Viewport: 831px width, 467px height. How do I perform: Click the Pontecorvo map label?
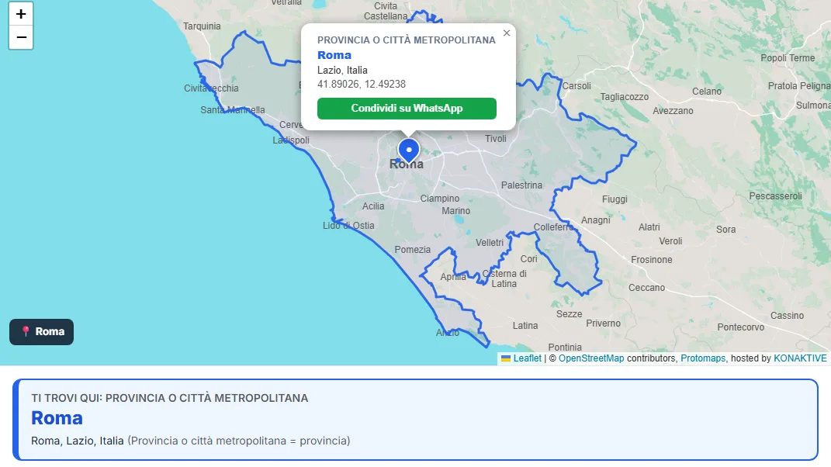coord(740,327)
